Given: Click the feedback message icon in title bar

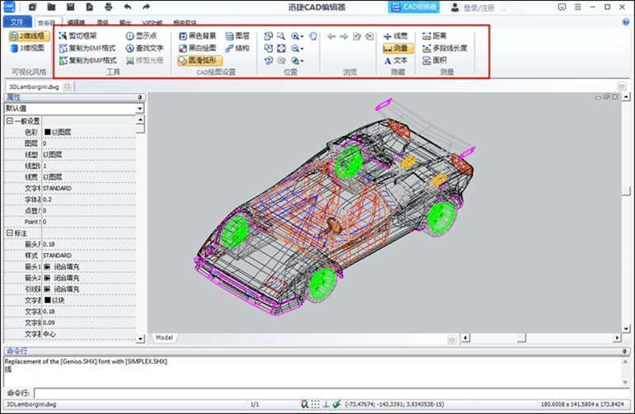Looking at the screenshot, I should tap(562, 7).
